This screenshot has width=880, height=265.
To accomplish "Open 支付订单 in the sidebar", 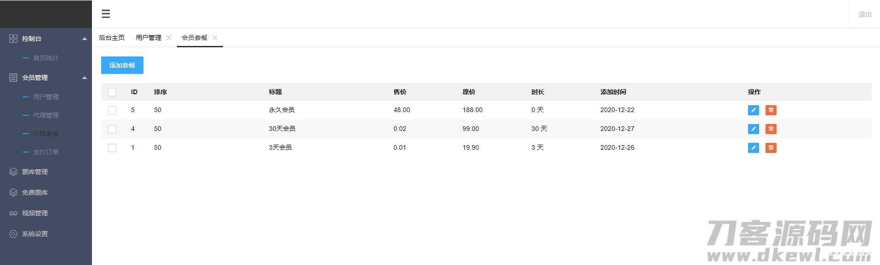I will click(x=46, y=152).
